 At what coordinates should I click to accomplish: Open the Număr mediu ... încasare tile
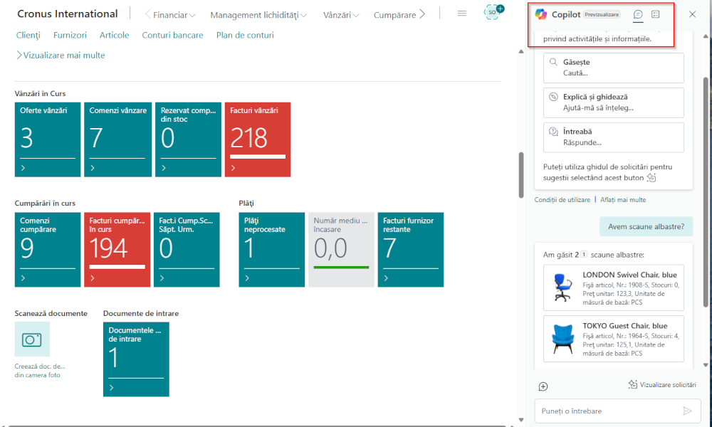pos(342,250)
